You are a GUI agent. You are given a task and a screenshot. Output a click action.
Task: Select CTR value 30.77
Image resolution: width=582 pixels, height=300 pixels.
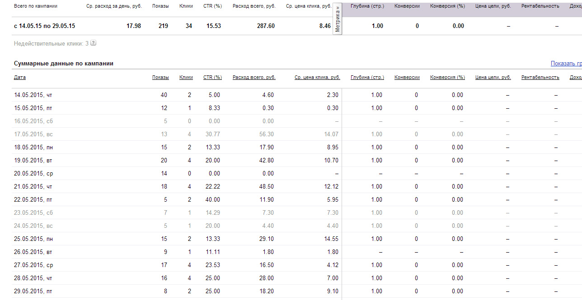click(212, 134)
